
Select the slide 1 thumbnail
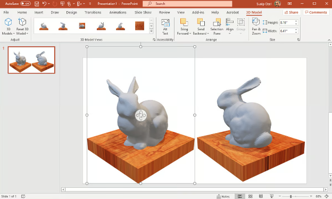(31, 60)
